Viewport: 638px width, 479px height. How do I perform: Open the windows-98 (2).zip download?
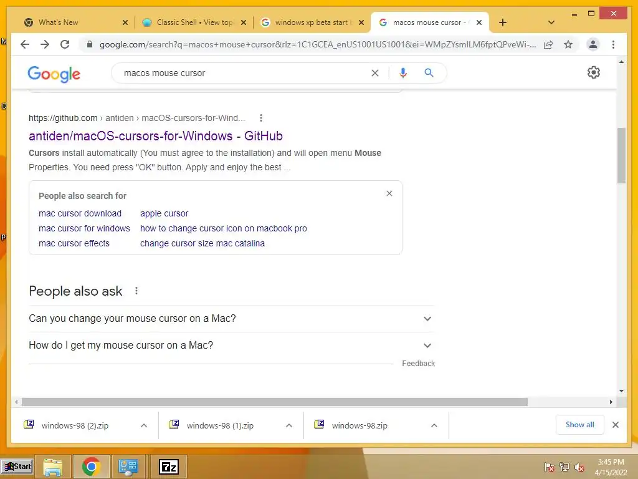[75, 425]
